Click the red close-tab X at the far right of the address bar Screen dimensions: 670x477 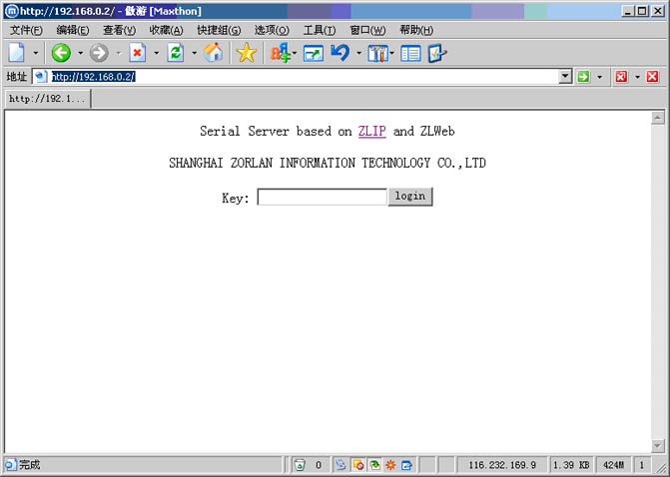pyautogui.click(x=653, y=76)
